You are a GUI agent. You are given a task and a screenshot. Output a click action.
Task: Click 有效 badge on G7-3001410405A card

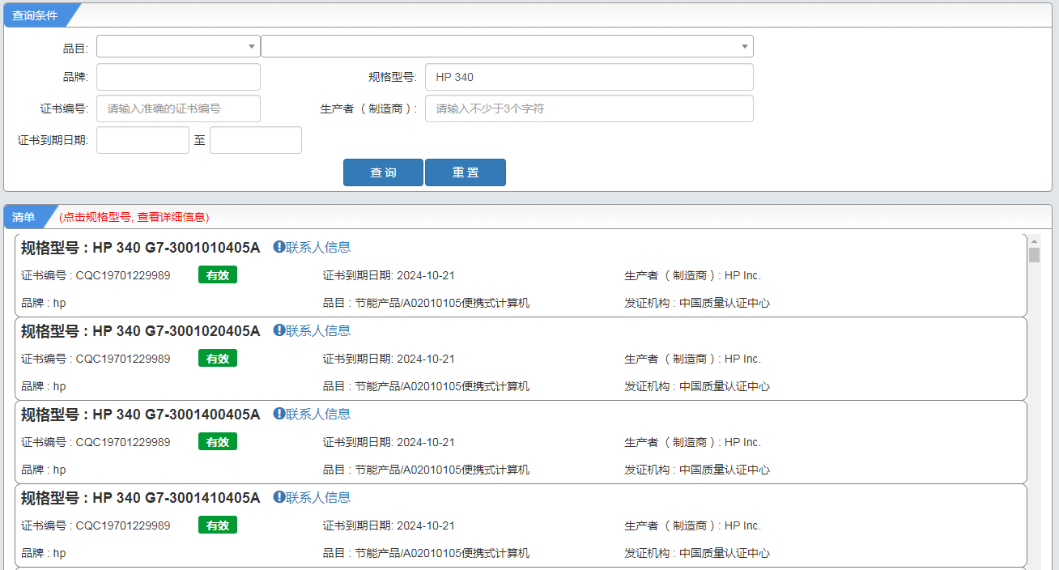218,525
